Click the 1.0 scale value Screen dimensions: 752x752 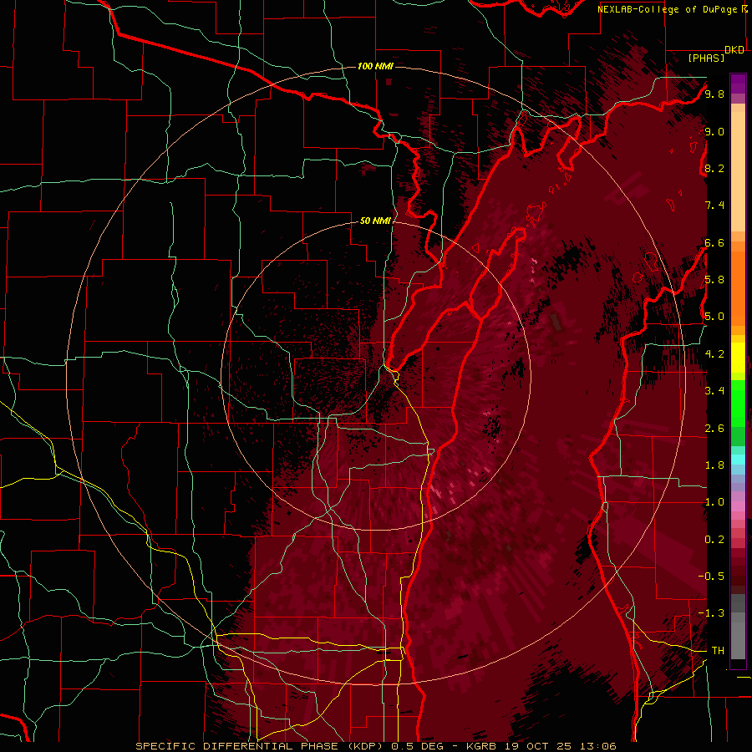(714, 502)
